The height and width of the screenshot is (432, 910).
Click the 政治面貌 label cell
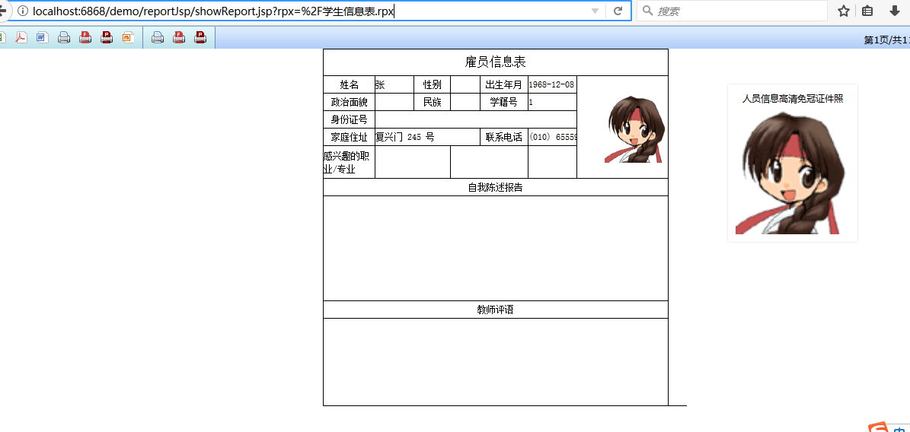(x=350, y=102)
